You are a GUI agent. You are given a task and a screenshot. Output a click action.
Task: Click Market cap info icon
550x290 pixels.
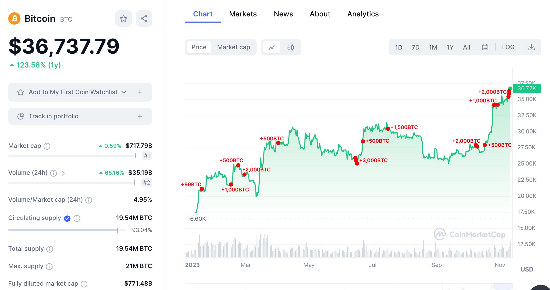pos(47,146)
